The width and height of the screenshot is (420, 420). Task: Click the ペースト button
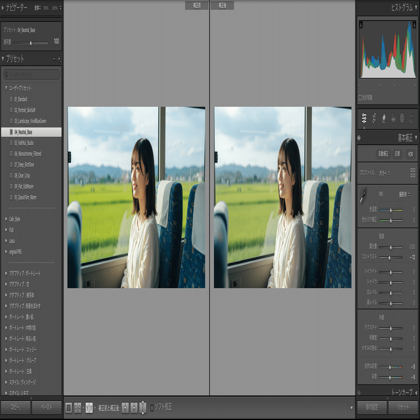coord(47,407)
